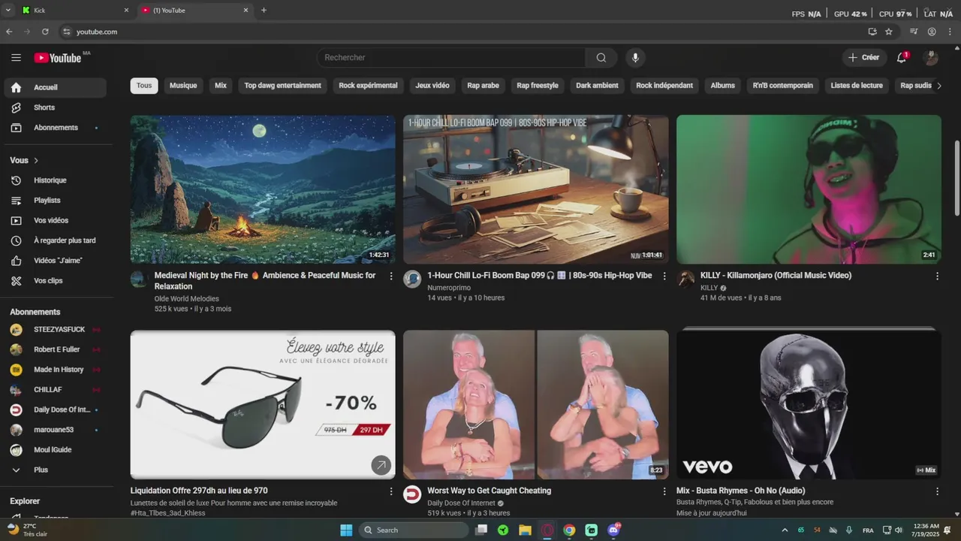Open the Moul IGuide subscription channel
Image resolution: width=961 pixels, height=541 pixels.
tap(54, 450)
